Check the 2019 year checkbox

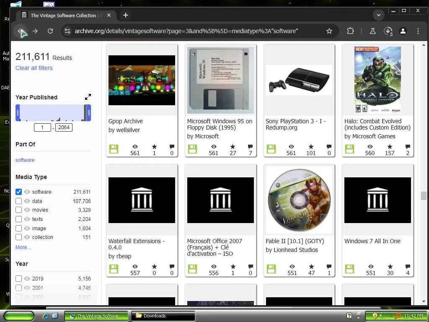click(18, 278)
